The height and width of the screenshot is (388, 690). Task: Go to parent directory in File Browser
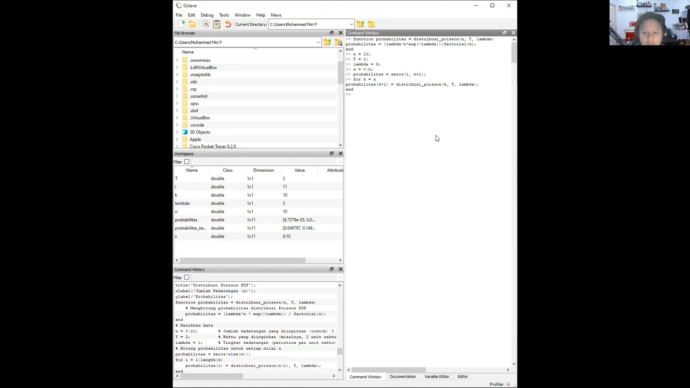327,42
